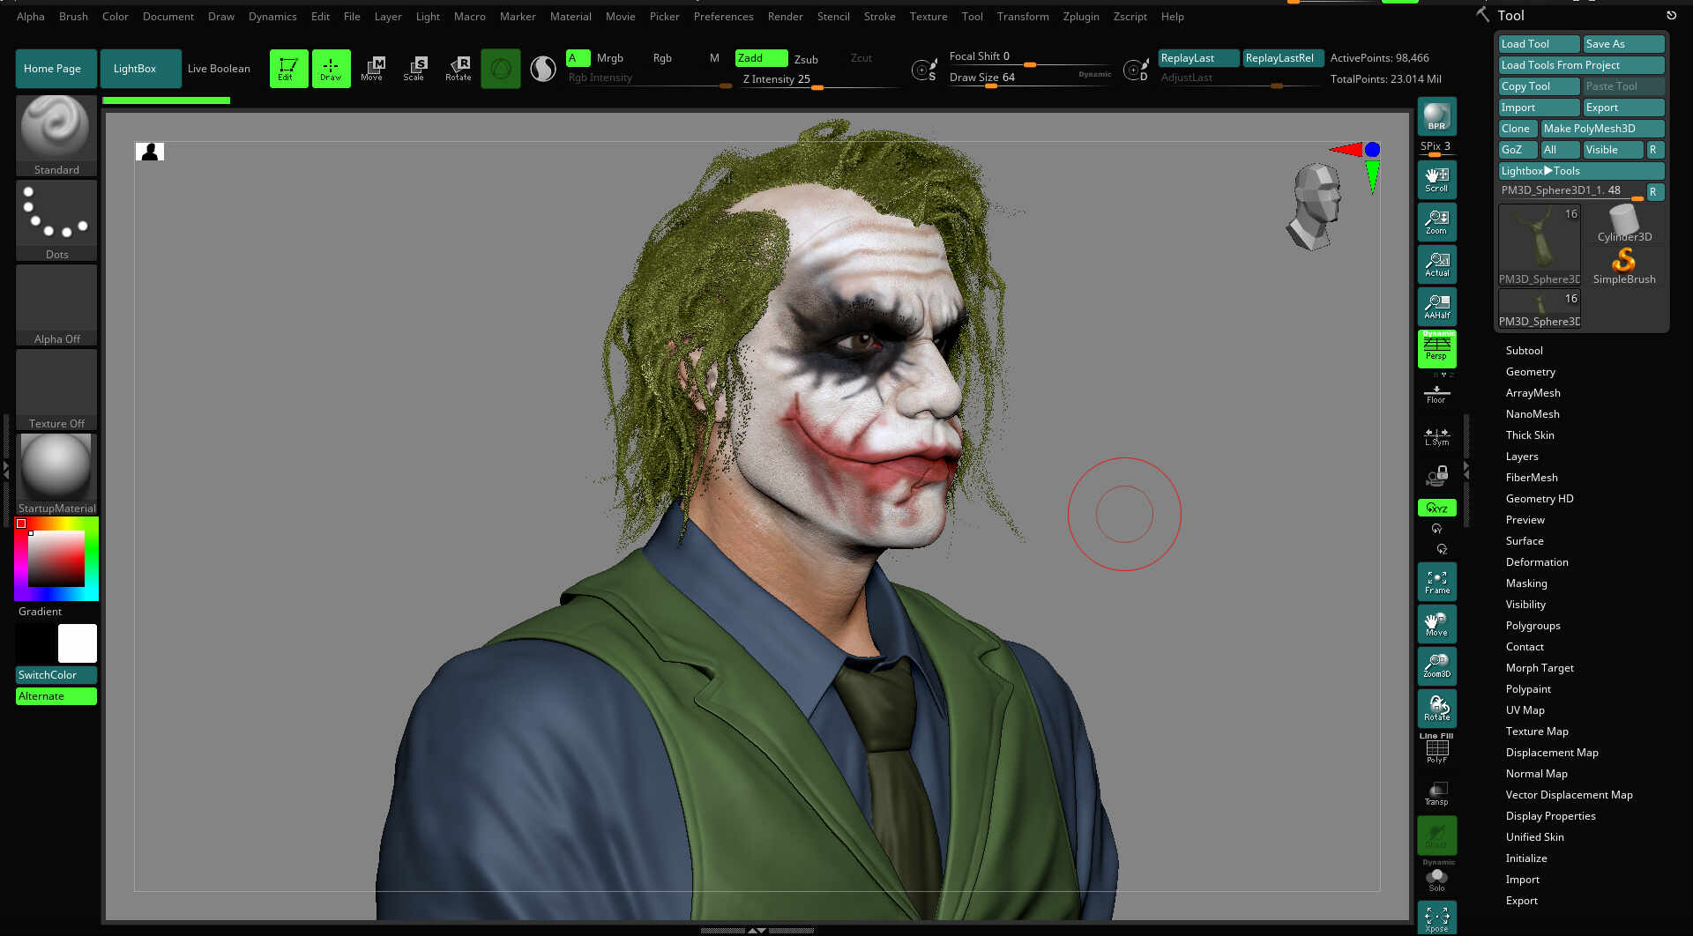Viewport: 1693px width, 936px height.
Task: Click the Make PolyMesh3D button
Action: point(1601,128)
